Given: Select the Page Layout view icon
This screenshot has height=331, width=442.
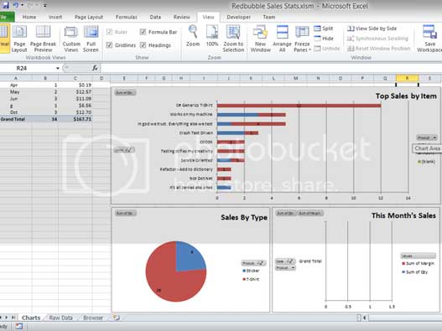Looking at the screenshot, I should pyautogui.click(x=19, y=32).
